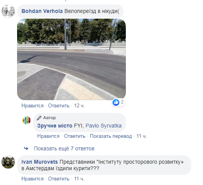Open Ivan Murovets' profile avatar

8,162
